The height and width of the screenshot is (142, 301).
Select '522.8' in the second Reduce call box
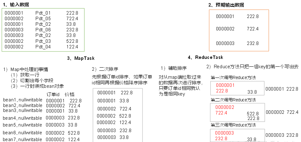[x=253, y=114]
